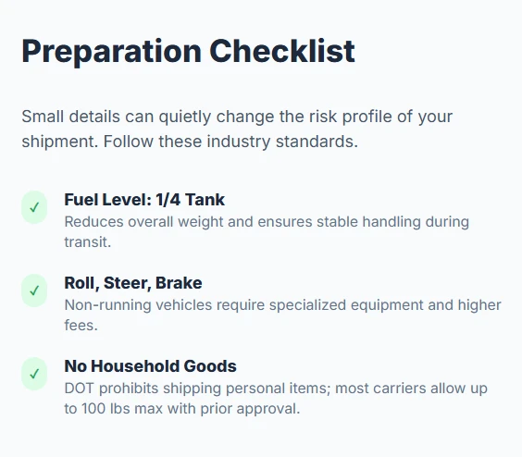Click the green checkmark beside Roll, Steer, Brake
This screenshot has width=522, height=457.
[34, 290]
